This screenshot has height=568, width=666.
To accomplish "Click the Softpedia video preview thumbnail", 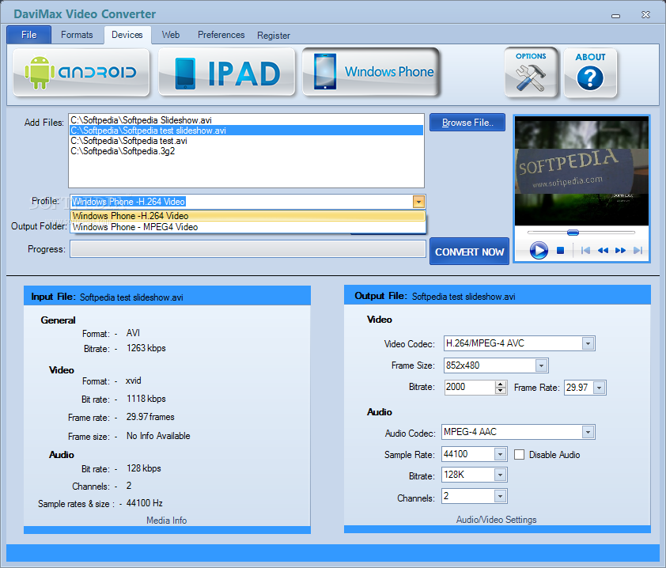I will 581,171.
